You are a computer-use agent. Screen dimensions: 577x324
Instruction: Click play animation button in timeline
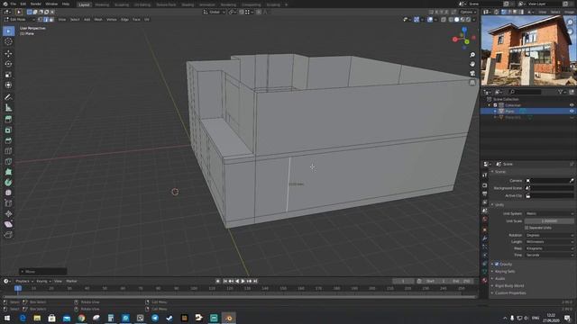click(243, 281)
